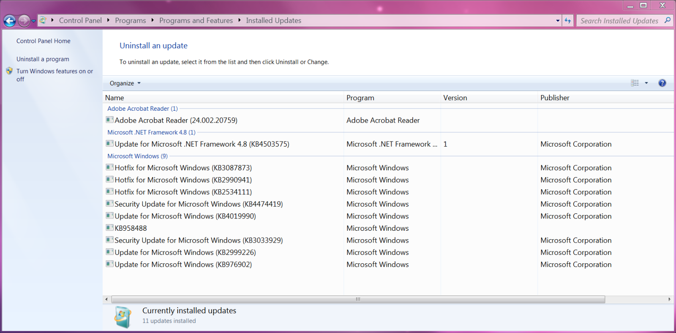The image size is (676, 333).
Task: Click the shield icon beside Windows features
Action: 9,71
